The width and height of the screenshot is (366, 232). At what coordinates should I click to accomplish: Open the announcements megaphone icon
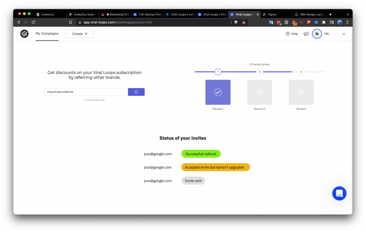click(306, 34)
